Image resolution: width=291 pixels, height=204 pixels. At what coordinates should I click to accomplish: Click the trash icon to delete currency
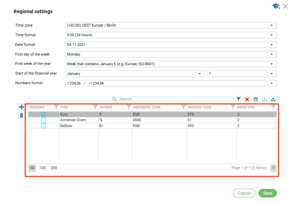21,115
